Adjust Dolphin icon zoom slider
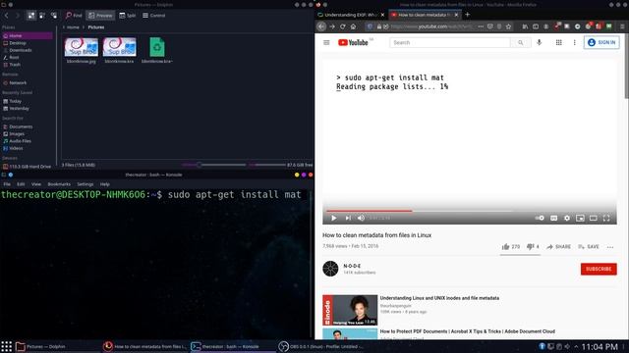The width and height of the screenshot is (629, 353). click(x=213, y=165)
